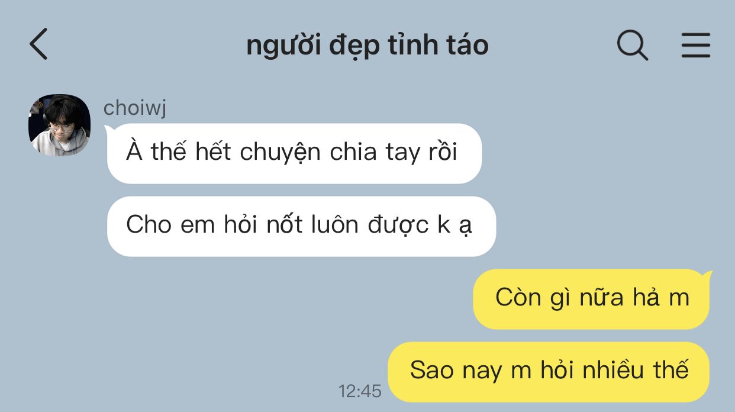Click the pointed tail of first white bubble
Viewport: 735px width, 412px height.
110,128
